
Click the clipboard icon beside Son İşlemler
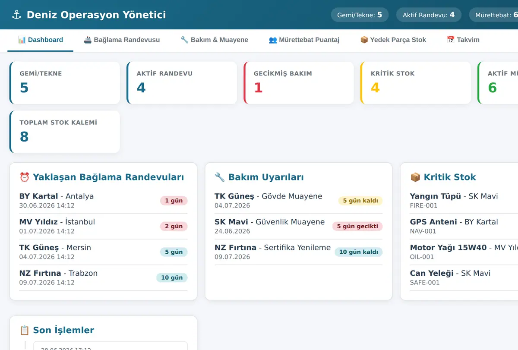pyautogui.click(x=25, y=330)
